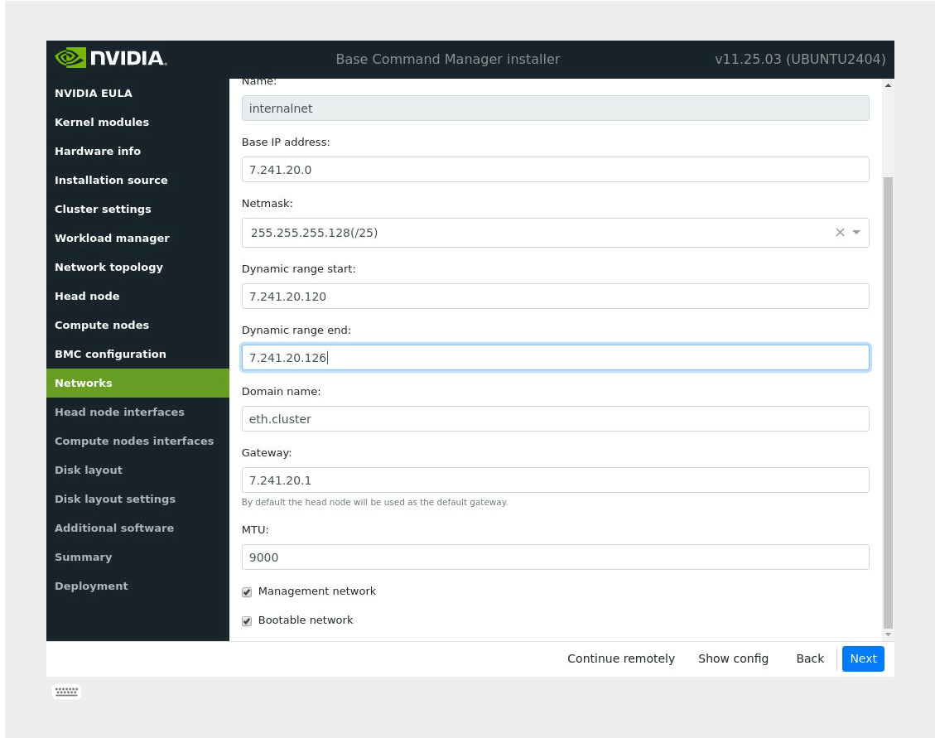Choose Continue remotely
The height and width of the screenshot is (738, 935).
620,658
